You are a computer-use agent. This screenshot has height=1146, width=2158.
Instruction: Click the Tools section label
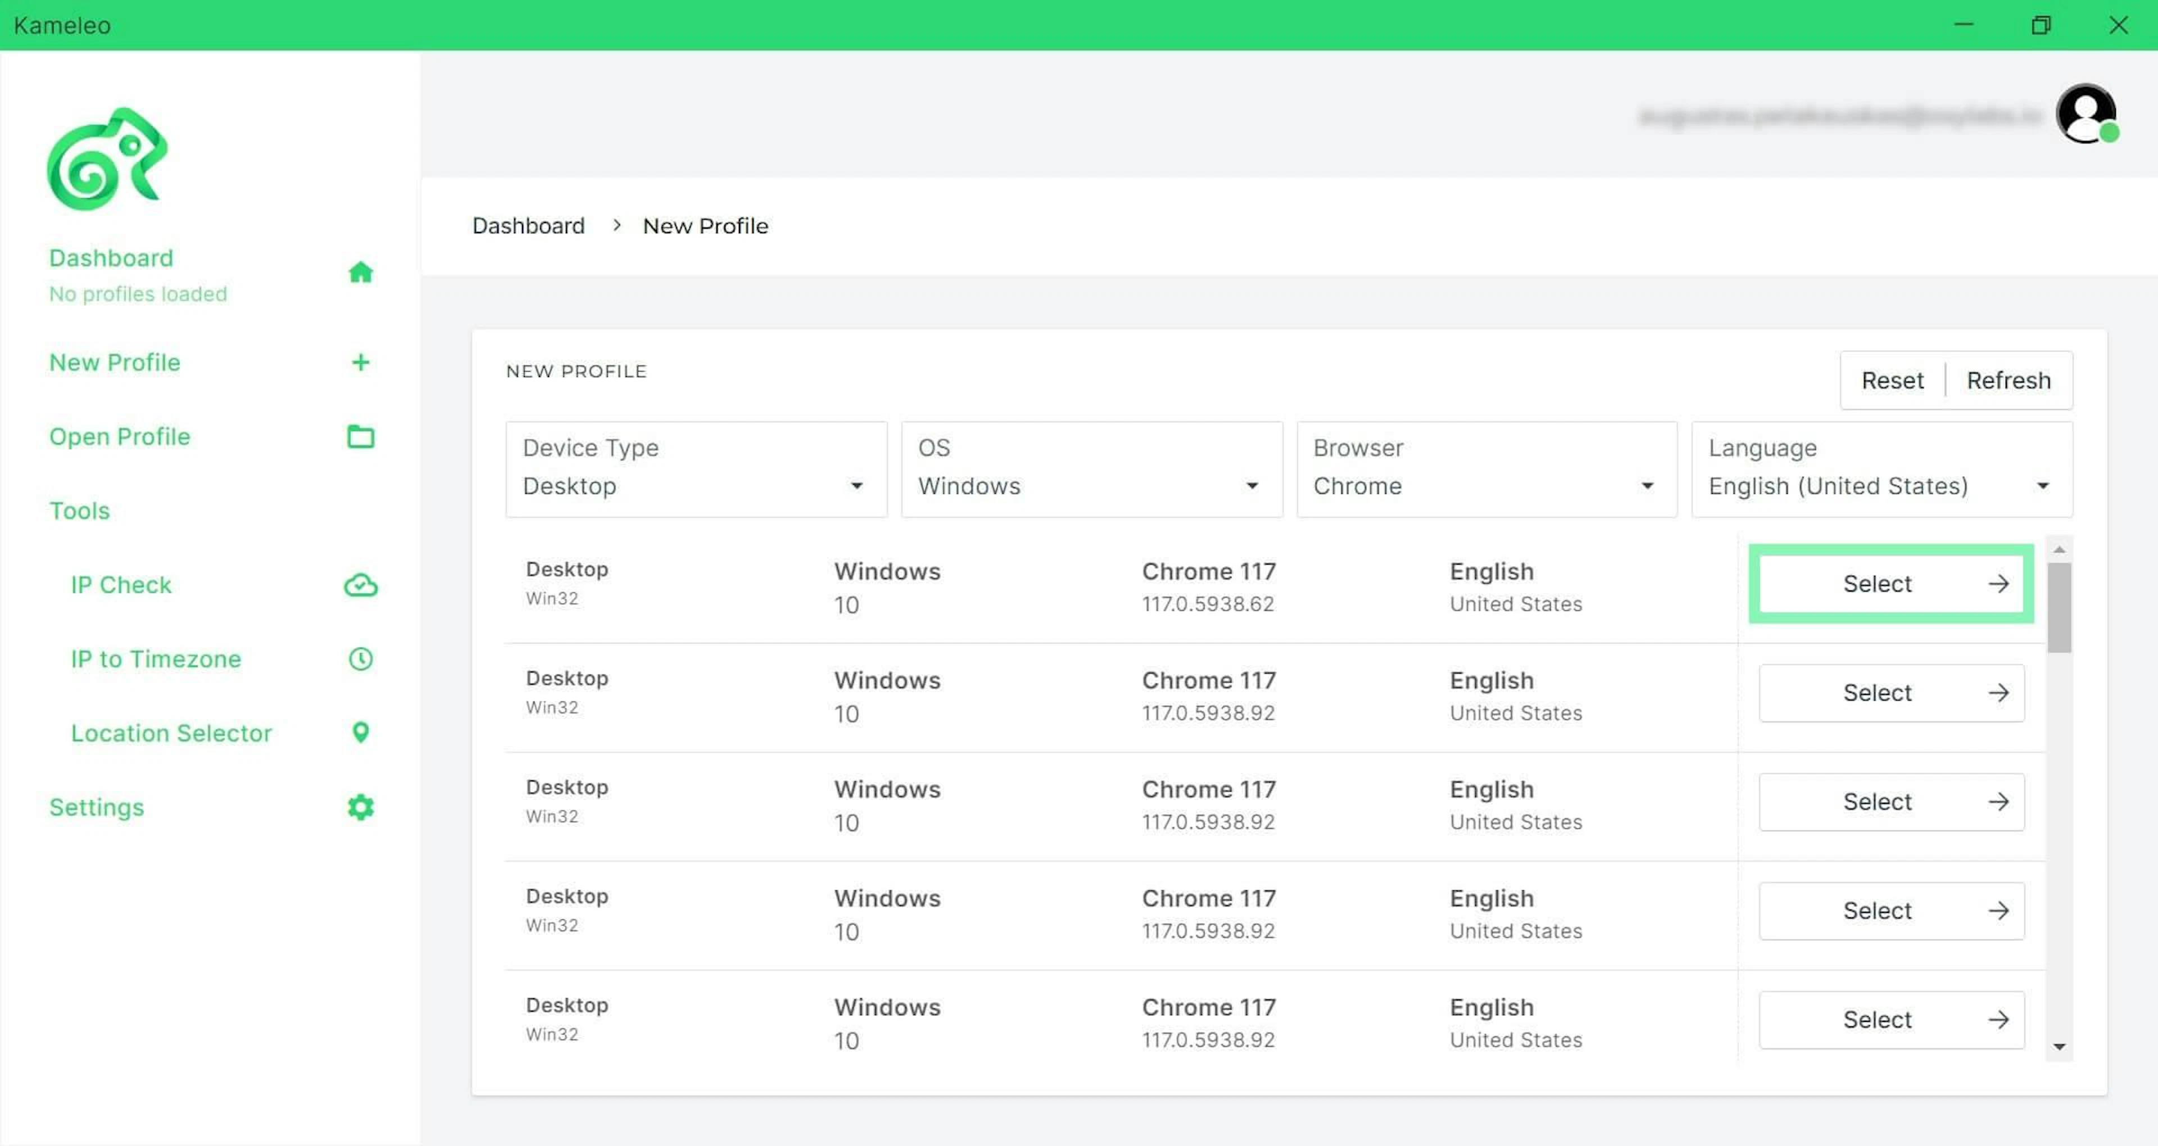pyautogui.click(x=80, y=511)
